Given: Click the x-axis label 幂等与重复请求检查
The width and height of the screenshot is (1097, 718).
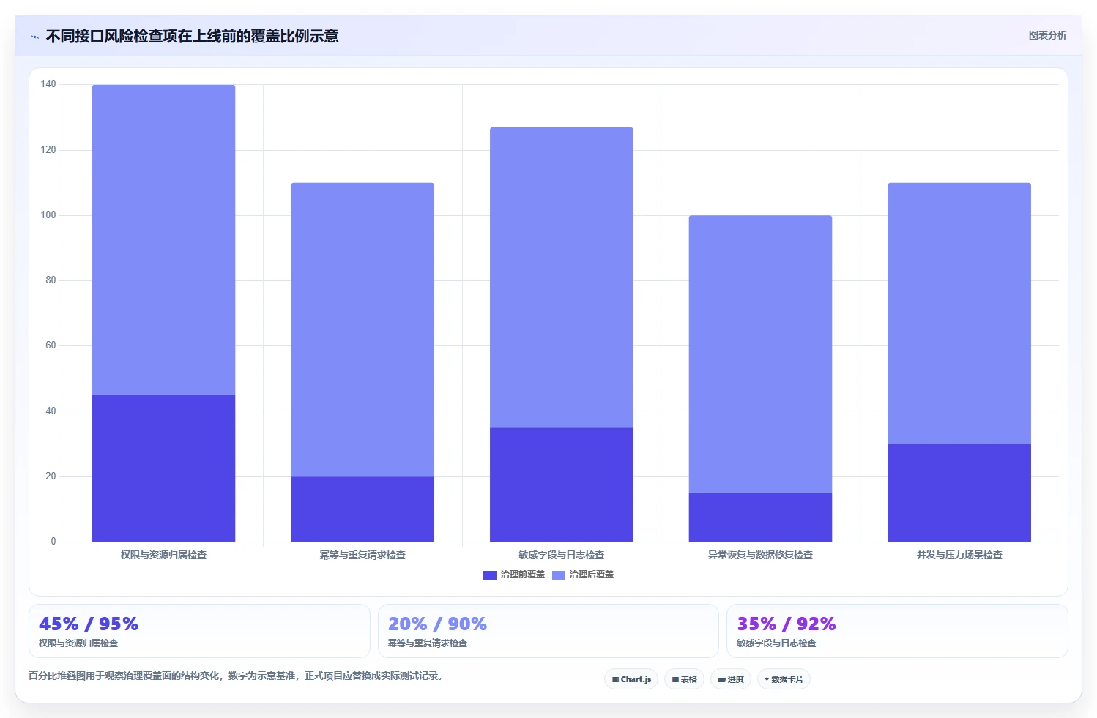Looking at the screenshot, I should (x=362, y=555).
